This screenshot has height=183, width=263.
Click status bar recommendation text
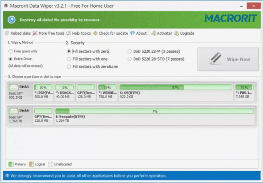point(89,176)
